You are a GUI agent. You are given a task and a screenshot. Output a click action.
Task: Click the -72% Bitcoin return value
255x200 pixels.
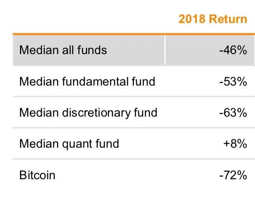pyautogui.click(x=233, y=175)
